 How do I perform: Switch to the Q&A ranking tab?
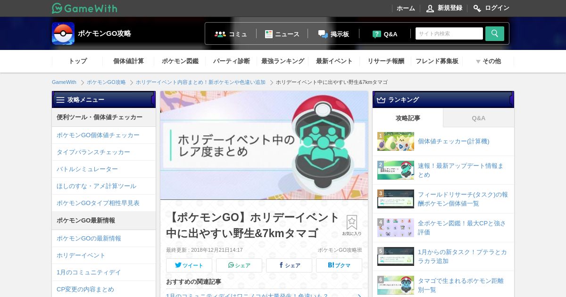[479, 118]
